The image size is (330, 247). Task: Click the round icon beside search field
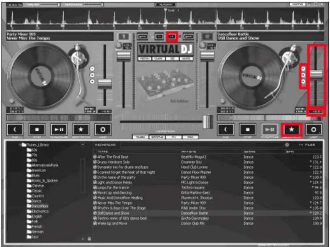(x=287, y=145)
